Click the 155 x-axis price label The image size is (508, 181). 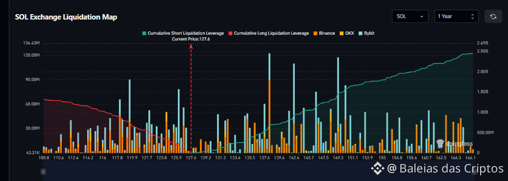click(x=382, y=158)
